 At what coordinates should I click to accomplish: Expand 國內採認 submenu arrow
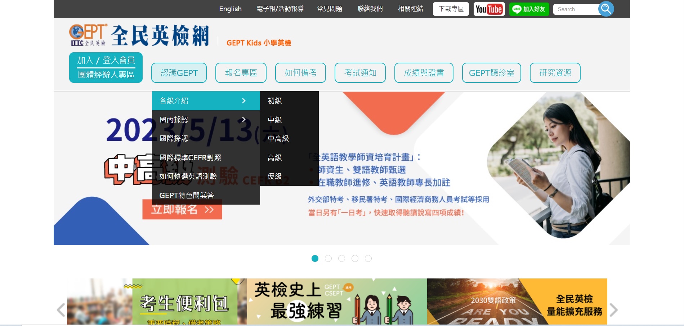(x=244, y=120)
